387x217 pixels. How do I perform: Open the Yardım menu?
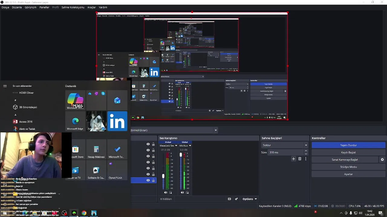click(103, 7)
